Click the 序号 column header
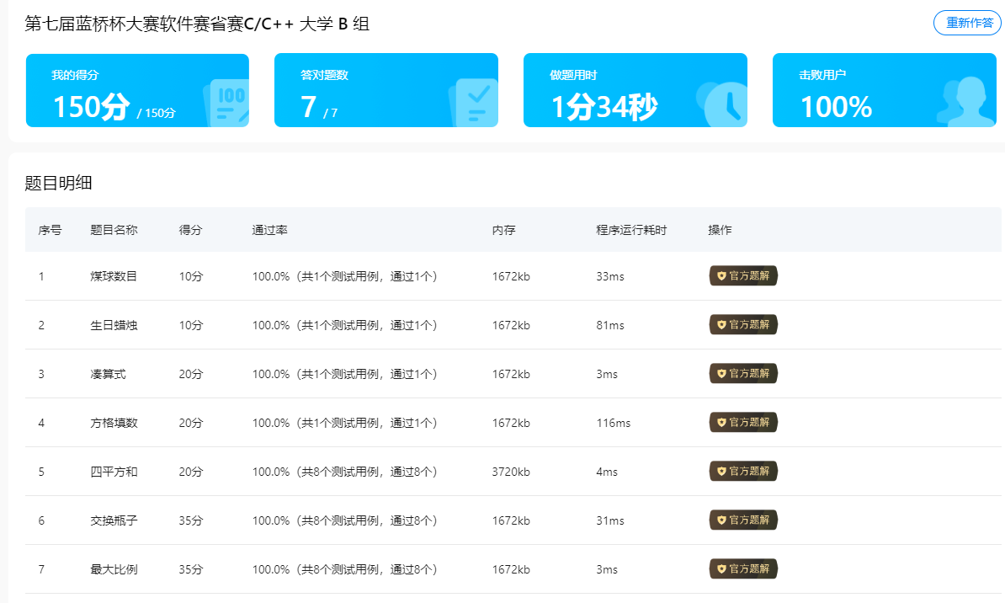The height and width of the screenshot is (603, 1005). 50,230
